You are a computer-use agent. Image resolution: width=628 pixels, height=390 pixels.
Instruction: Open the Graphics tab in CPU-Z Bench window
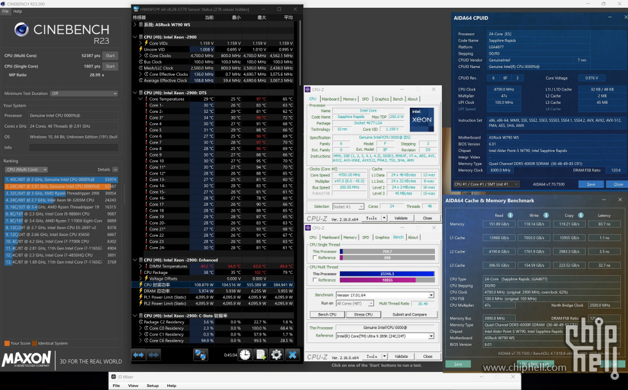(x=382, y=237)
